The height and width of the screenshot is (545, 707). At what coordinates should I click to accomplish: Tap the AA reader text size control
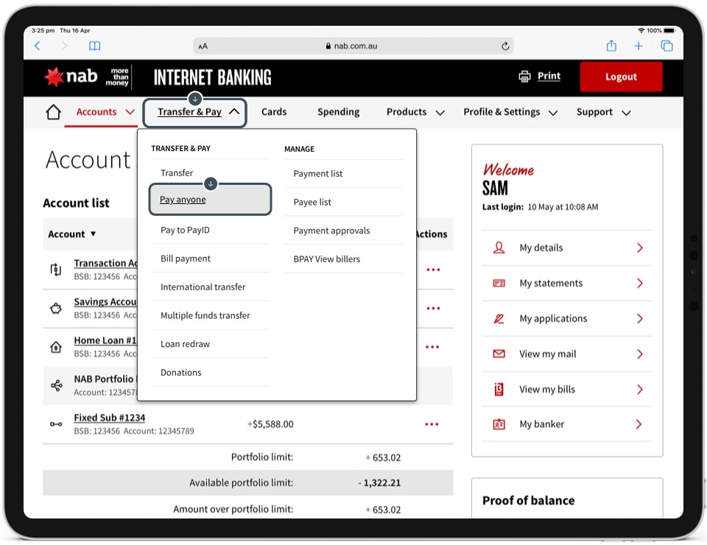203,46
